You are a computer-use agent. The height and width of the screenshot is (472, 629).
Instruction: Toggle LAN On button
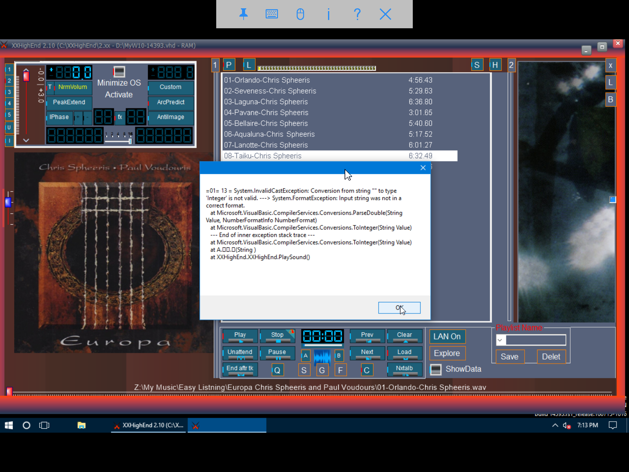click(447, 336)
